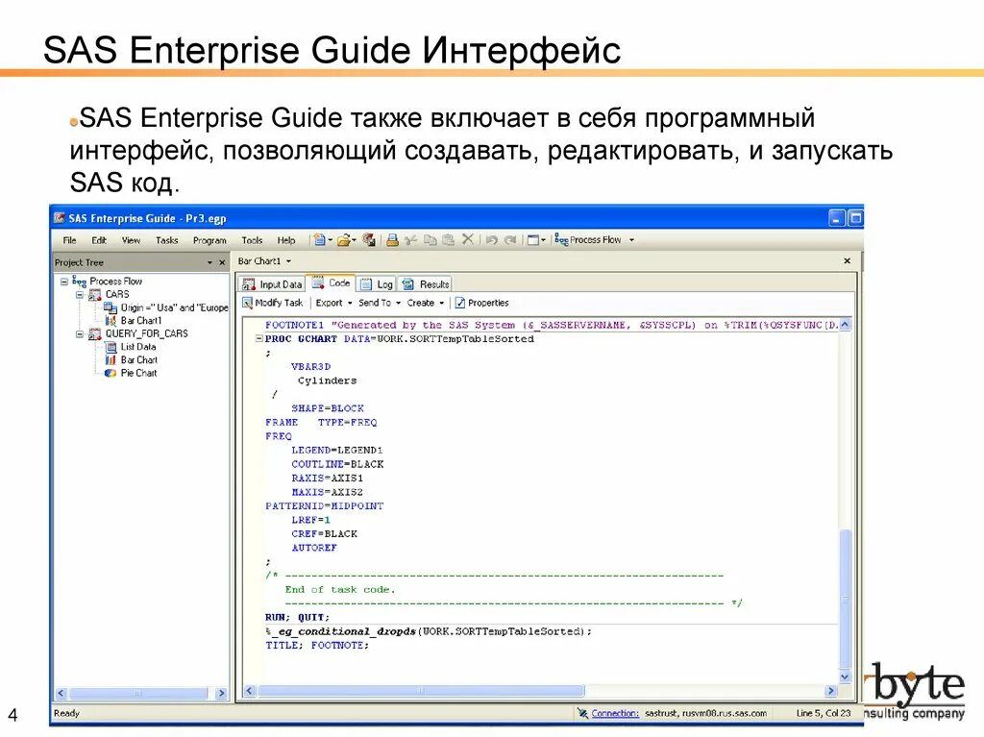This screenshot has width=984, height=737.
Task: Click the Delete X toolbar icon
Action: pyautogui.click(x=468, y=239)
